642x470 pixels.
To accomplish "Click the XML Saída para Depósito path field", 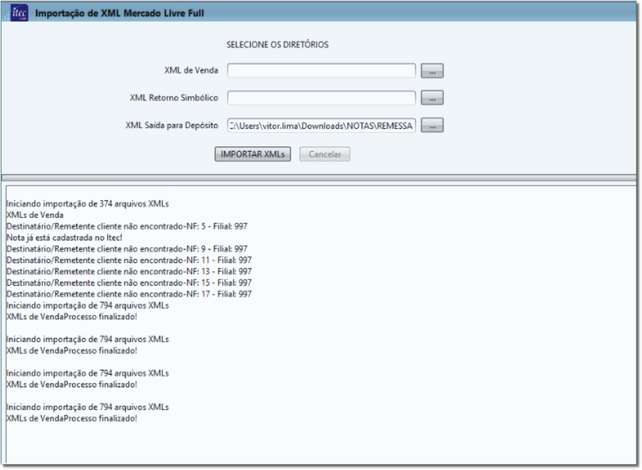I will (322, 125).
